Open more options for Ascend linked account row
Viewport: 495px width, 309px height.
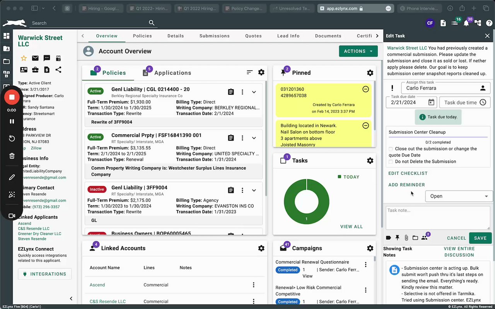pos(254,285)
